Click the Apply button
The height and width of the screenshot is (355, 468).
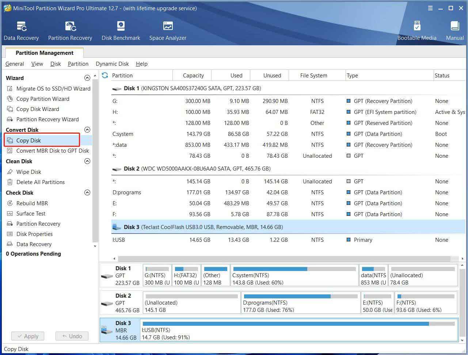click(x=27, y=336)
